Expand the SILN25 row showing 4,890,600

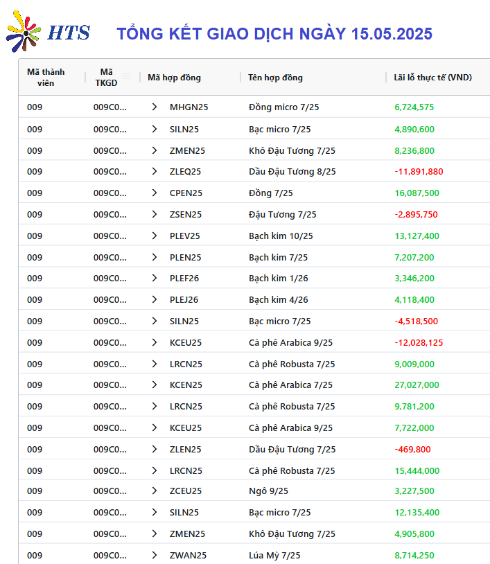(x=155, y=129)
